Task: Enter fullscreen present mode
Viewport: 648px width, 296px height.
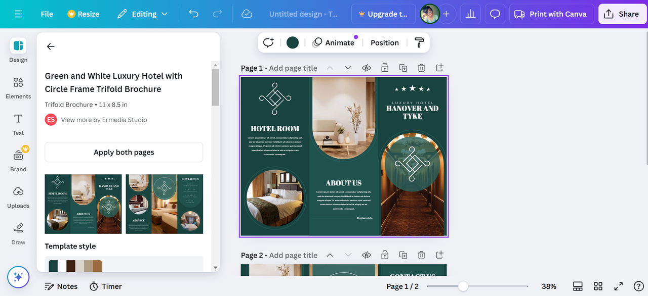Action: [x=618, y=286]
